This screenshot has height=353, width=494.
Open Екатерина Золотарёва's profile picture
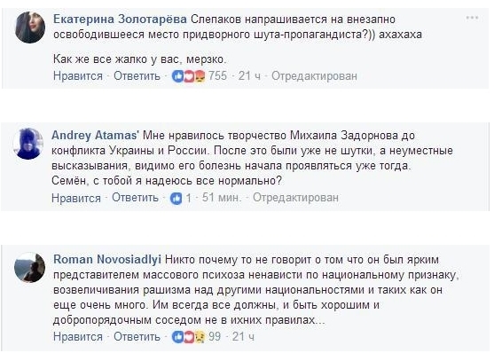coord(30,27)
